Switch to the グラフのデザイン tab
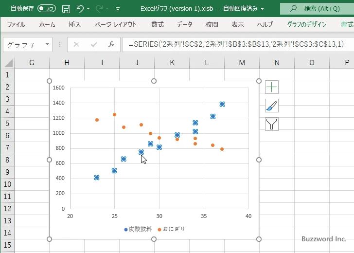Screen dimensions: 354x253 (306, 24)
